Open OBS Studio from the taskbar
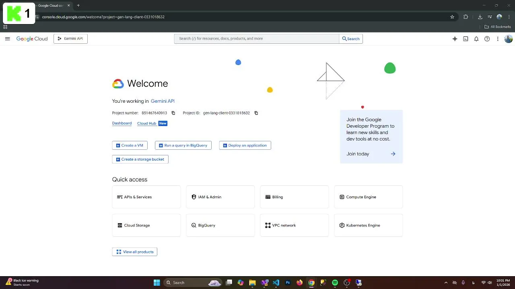The width and height of the screenshot is (515, 289). click(347, 283)
